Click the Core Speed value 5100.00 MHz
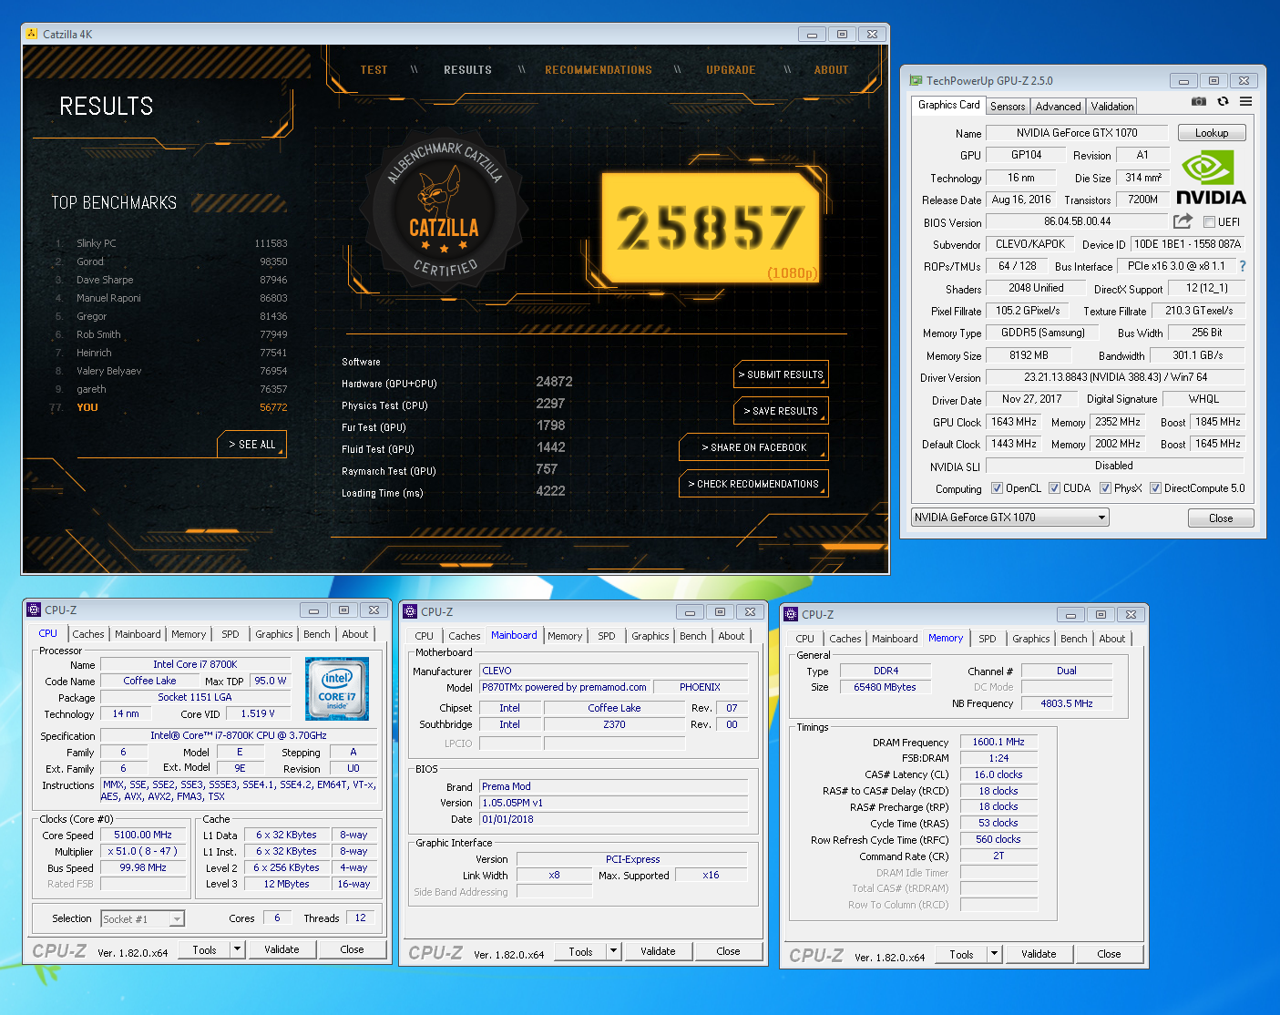This screenshot has width=1280, height=1015. click(x=143, y=835)
